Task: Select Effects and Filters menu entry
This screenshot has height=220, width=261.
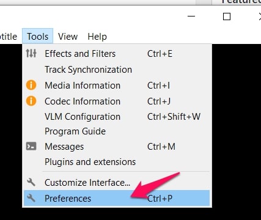Action: click(x=117, y=54)
